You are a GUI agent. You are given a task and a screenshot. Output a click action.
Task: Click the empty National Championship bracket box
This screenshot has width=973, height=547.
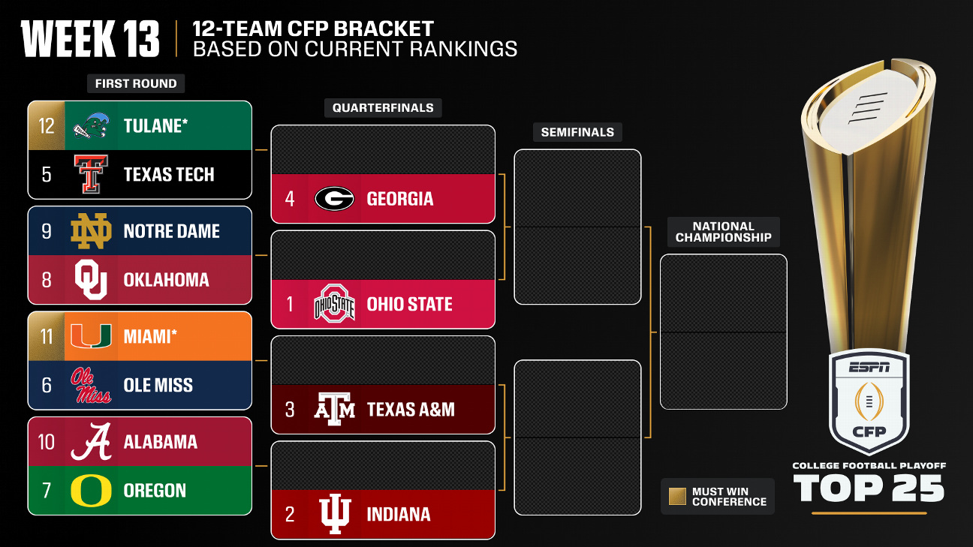pos(723,332)
